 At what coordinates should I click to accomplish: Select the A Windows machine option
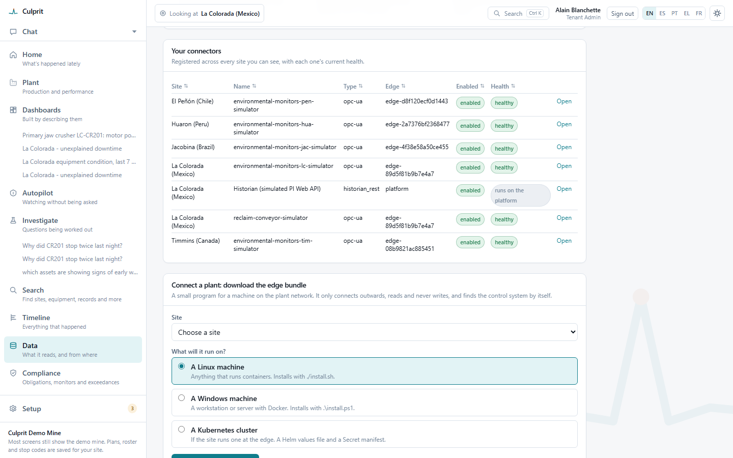coord(375,403)
